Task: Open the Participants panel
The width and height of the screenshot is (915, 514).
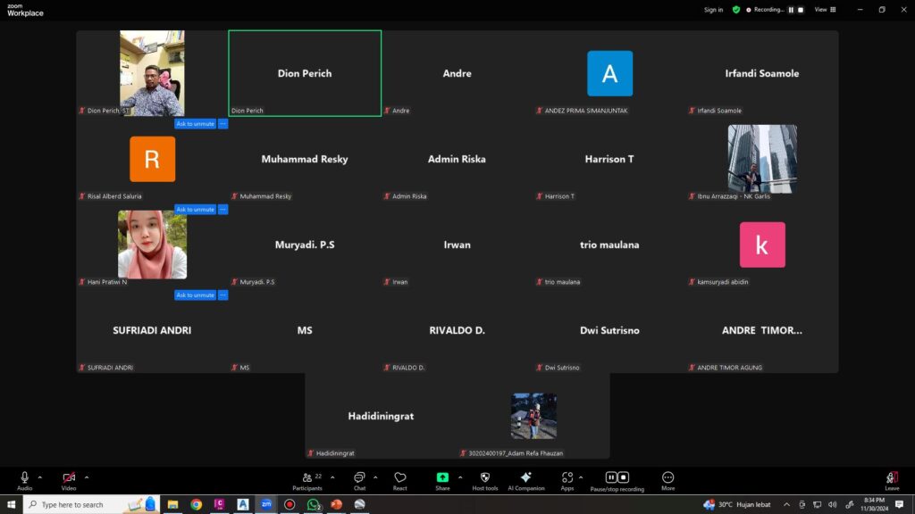Action: coord(306,479)
